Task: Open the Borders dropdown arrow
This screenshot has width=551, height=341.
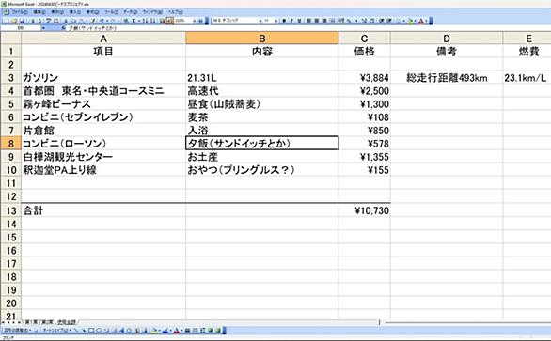Action: (x=403, y=21)
